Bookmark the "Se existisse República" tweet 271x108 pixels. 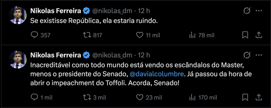click(x=245, y=35)
